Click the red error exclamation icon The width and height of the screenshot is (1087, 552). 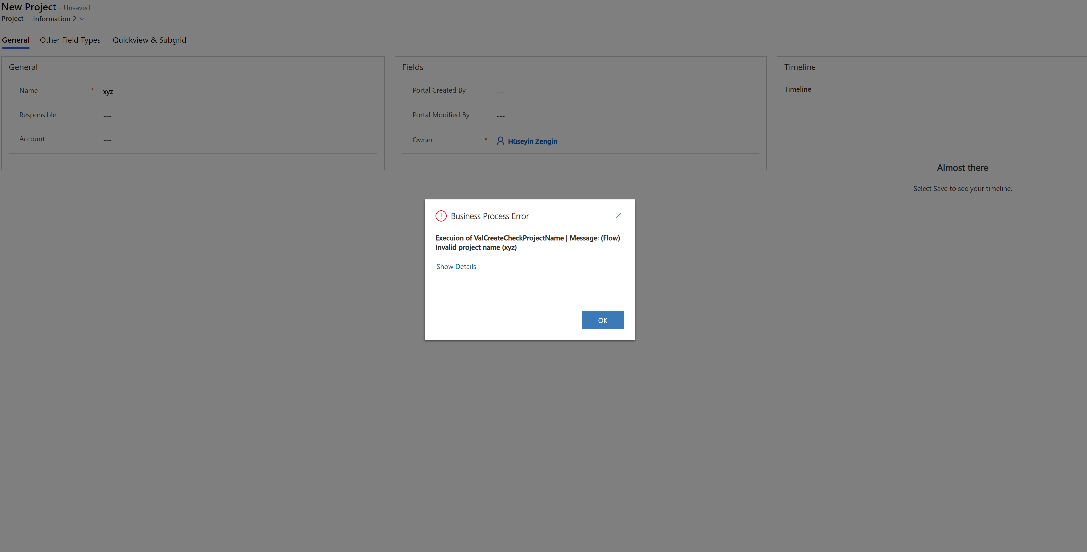click(x=441, y=216)
